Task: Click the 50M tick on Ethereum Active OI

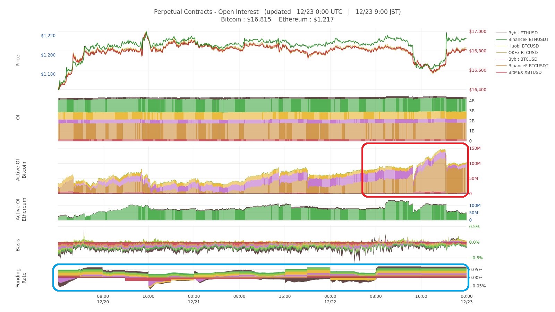Action: coord(473,213)
